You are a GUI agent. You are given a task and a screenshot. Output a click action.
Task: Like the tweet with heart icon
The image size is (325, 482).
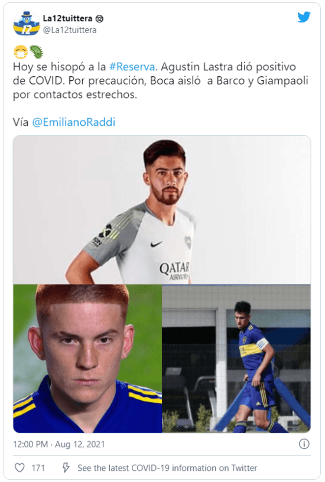pyautogui.click(x=19, y=468)
